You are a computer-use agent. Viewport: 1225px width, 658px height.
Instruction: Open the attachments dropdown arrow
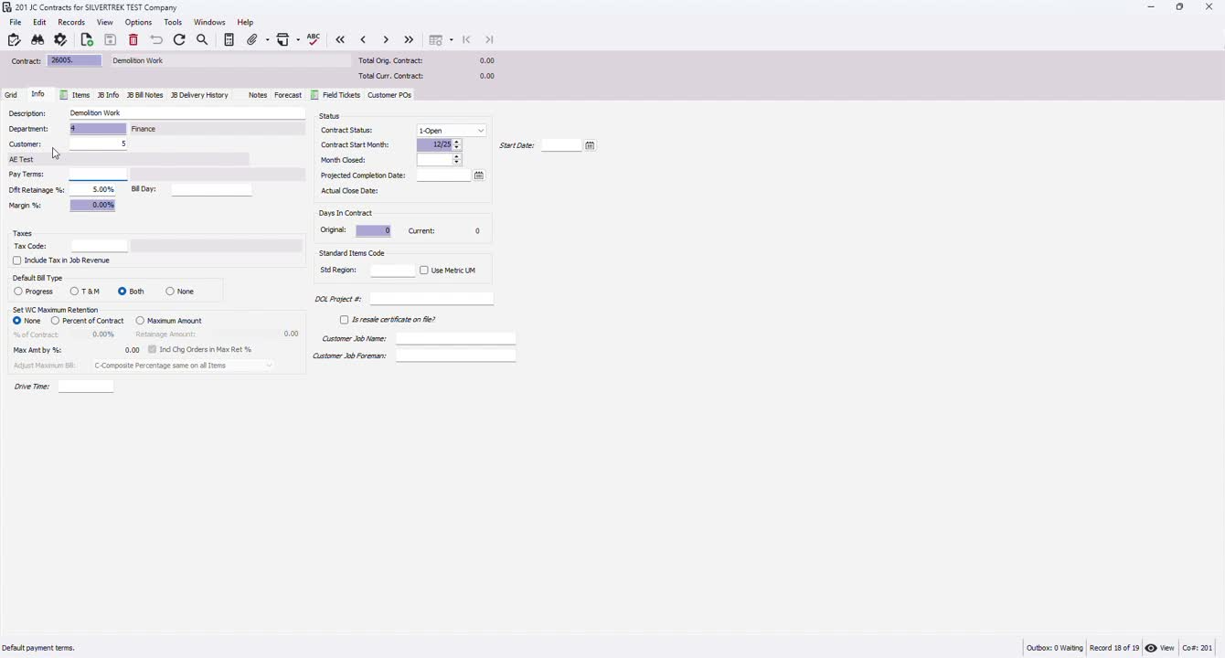click(x=267, y=40)
